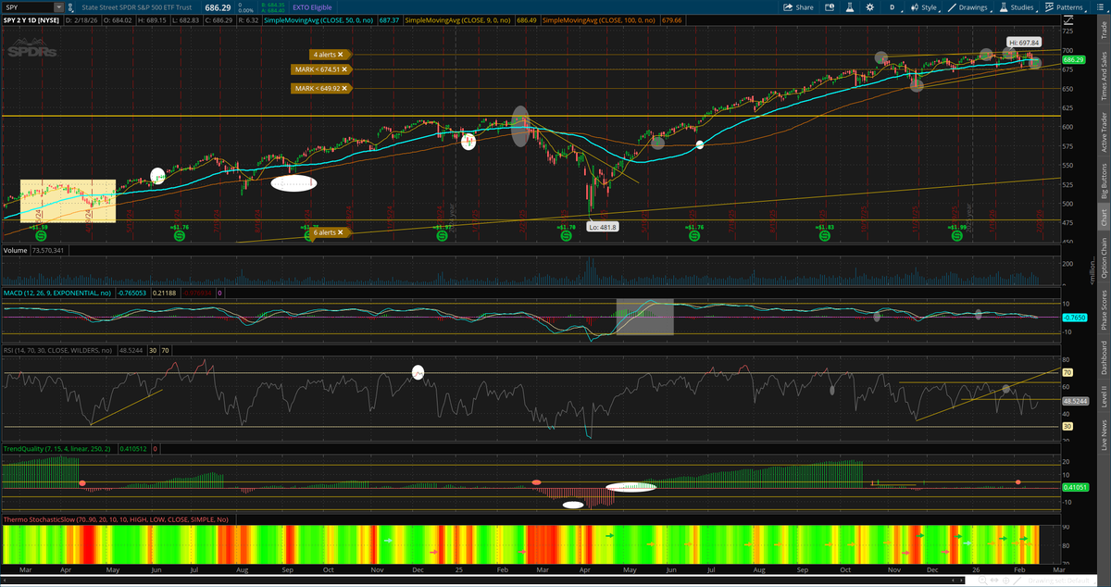The image size is (1111, 587).
Task: Click the symbol link chain icon
Action: point(72,7)
